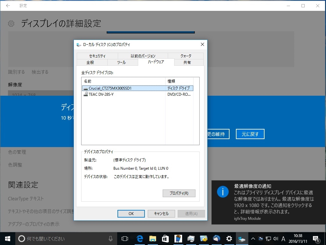Screen dimensions: 326x245
Task: Click the Cortana microphone icon
Action: coord(110,239)
